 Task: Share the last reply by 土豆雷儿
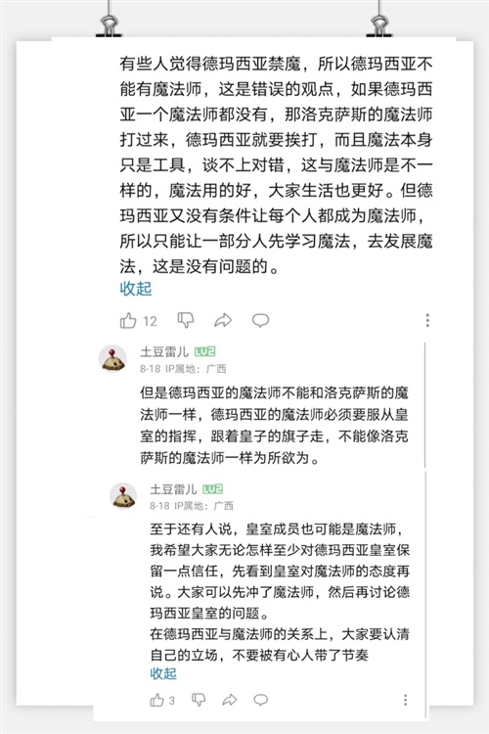229,701
